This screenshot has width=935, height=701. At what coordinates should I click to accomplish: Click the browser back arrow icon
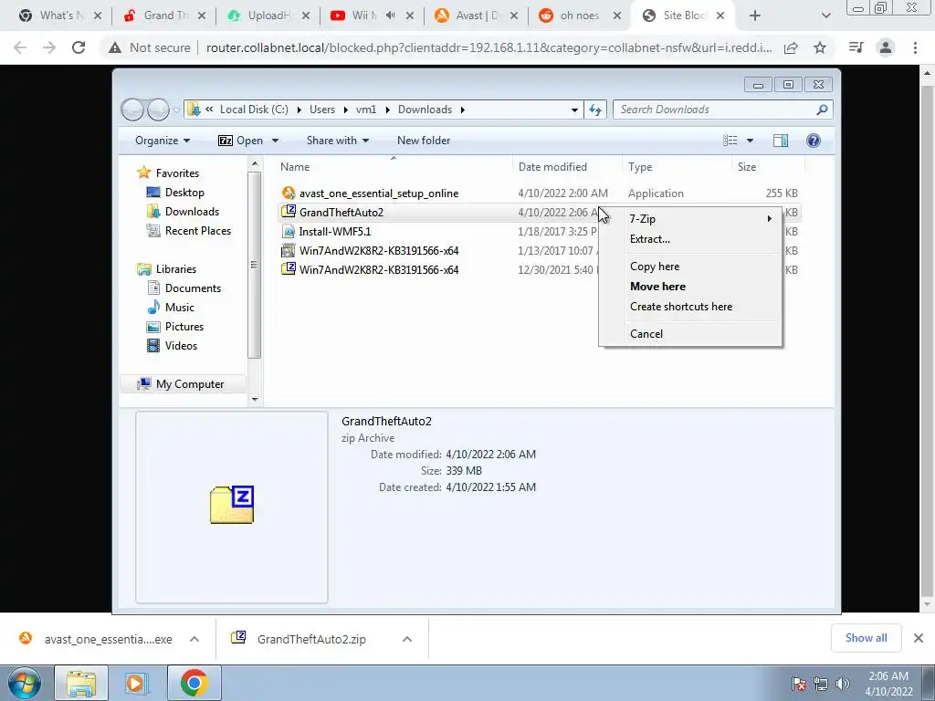coord(20,47)
